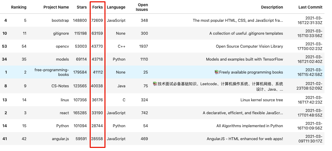Click forks value 43718
The height and width of the screenshot is (151, 332).
coord(97,59)
